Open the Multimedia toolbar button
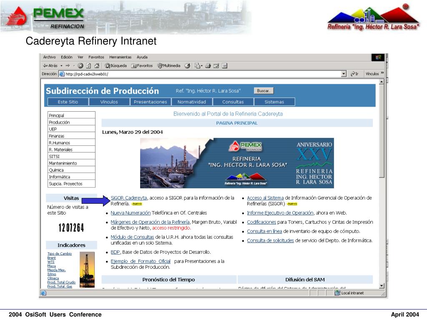 pyautogui.click(x=169, y=65)
